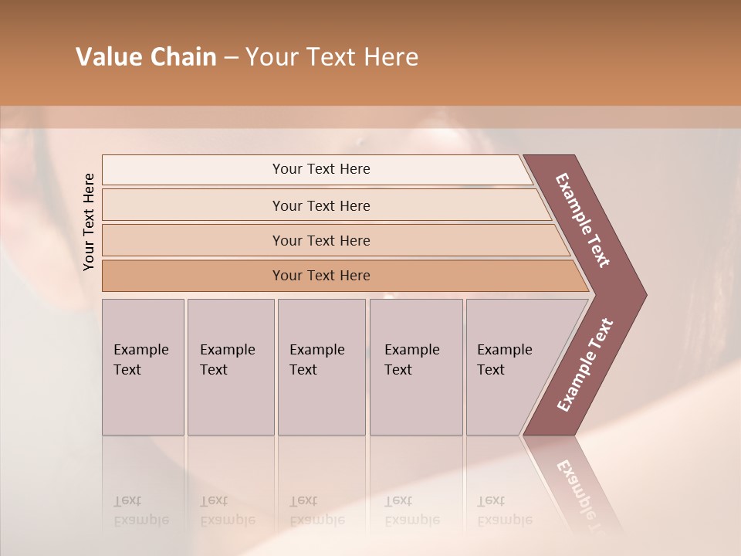Select the second 'Example Text' column box
This screenshot has width=741, height=556.
231,367
